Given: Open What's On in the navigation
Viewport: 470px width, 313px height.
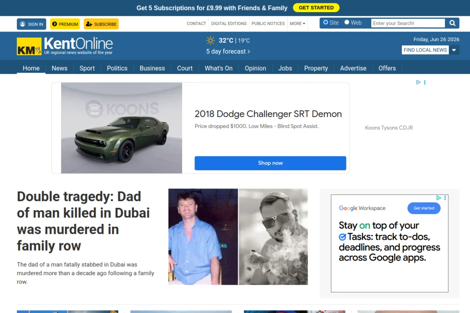Looking at the screenshot, I should (218, 68).
